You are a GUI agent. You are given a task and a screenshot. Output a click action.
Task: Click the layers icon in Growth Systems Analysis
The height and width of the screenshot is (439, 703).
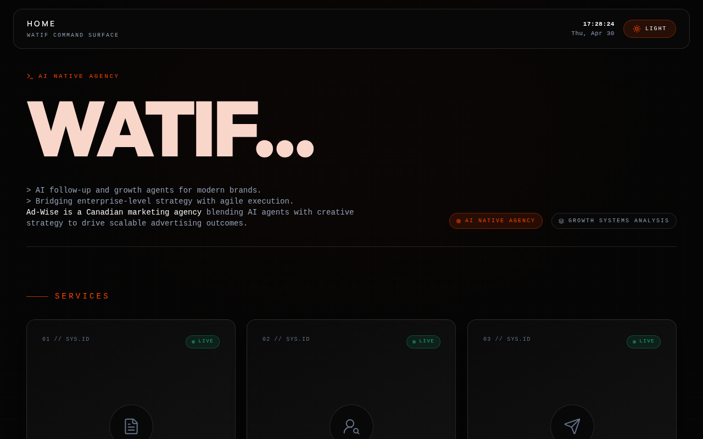point(561,221)
